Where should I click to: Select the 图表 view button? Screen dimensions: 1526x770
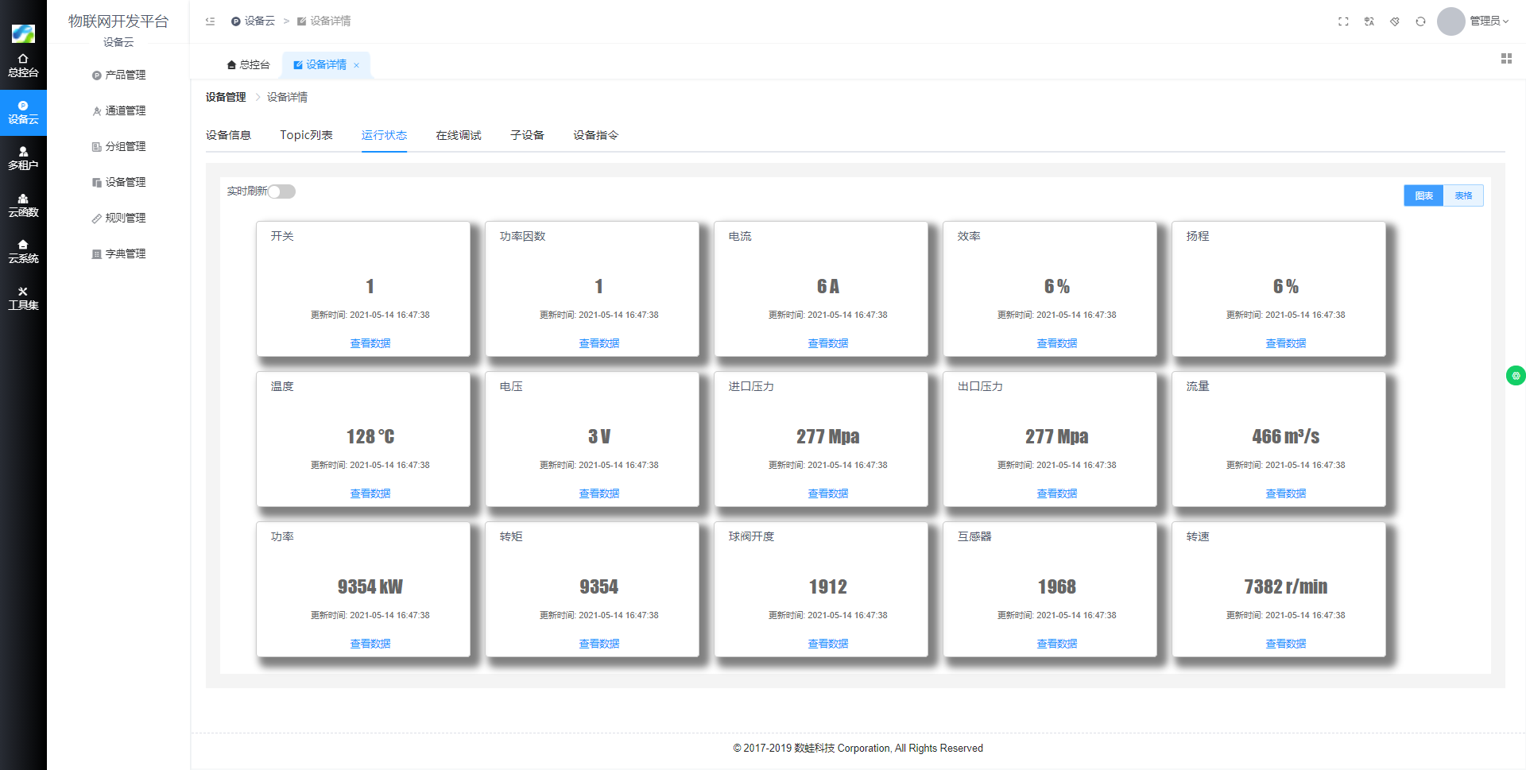pyautogui.click(x=1423, y=195)
